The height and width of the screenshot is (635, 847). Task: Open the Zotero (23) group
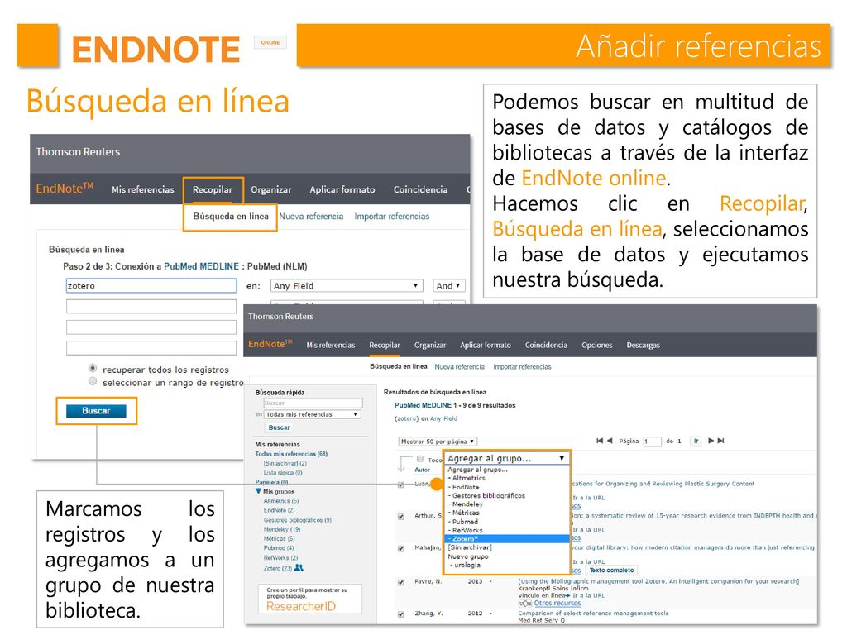(x=278, y=568)
